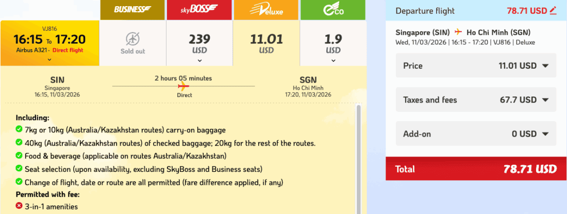The height and width of the screenshot is (214, 567).
Task: Select the SkyBoss fare class header
Action: (199, 10)
